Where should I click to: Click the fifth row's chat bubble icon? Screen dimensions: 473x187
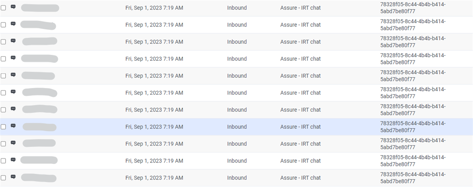pyautogui.click(x=13, y=75)
